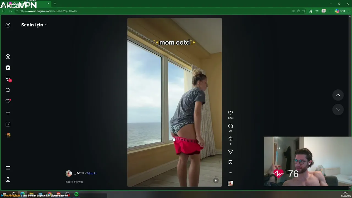Repost the reel
Image resolution: width=352 pixels, height=198 pixels.
pos(230,139)
